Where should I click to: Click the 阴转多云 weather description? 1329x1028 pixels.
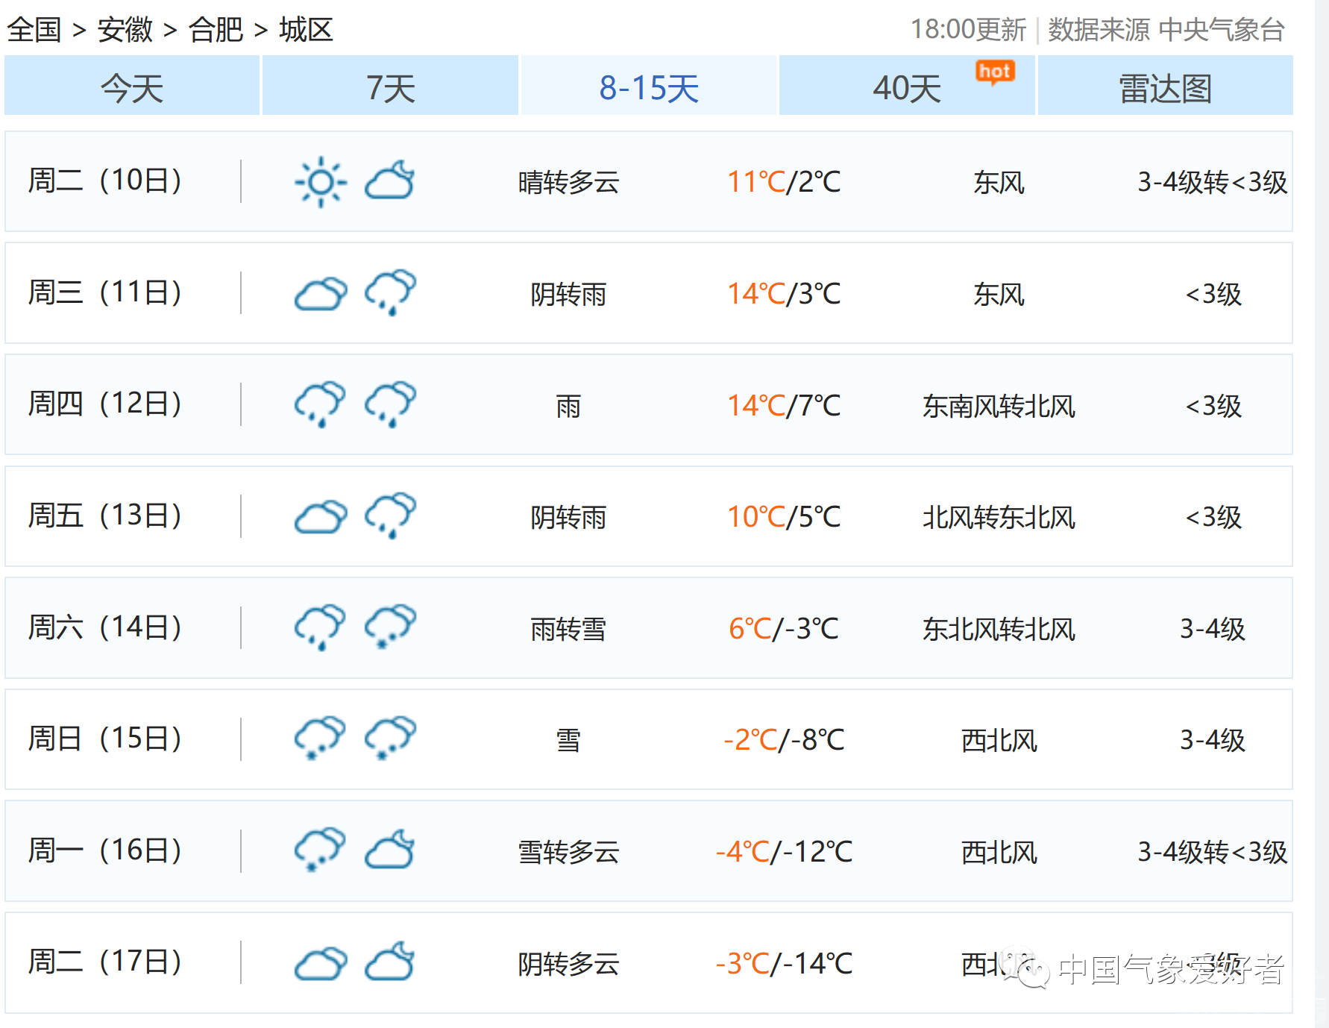(569, 964)
